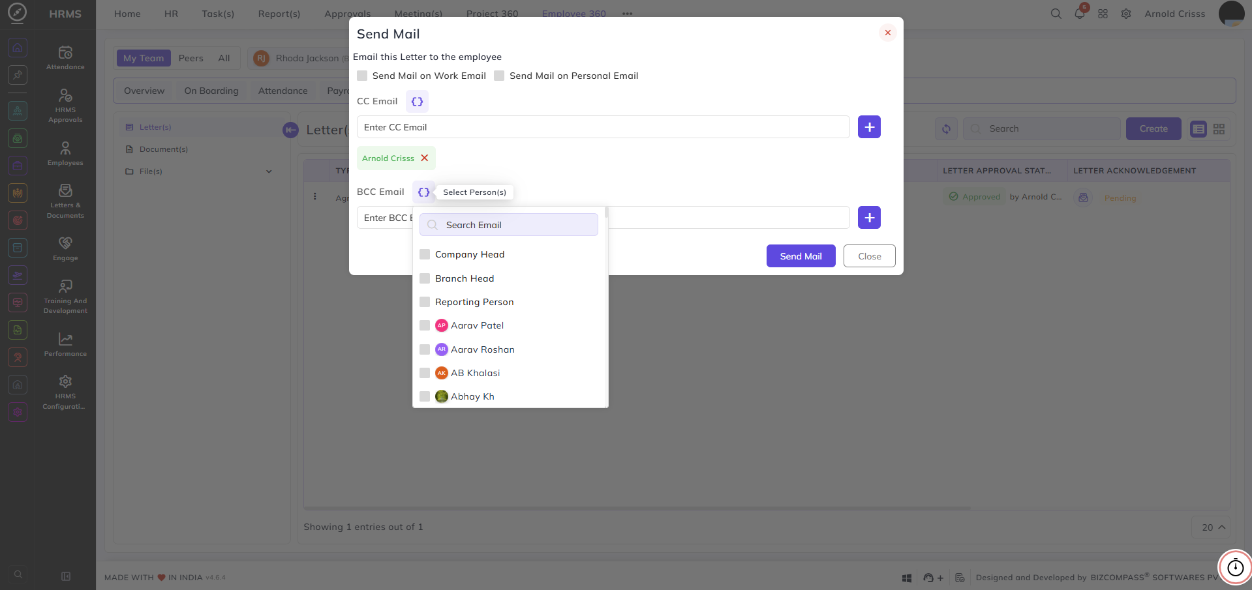
Task: Expand the File(s) tree chevron
Action: click(269, 171)
